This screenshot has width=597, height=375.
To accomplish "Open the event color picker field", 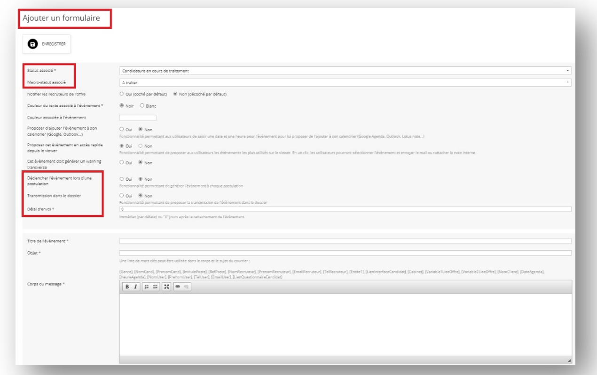I will click(x=138, y=118).
